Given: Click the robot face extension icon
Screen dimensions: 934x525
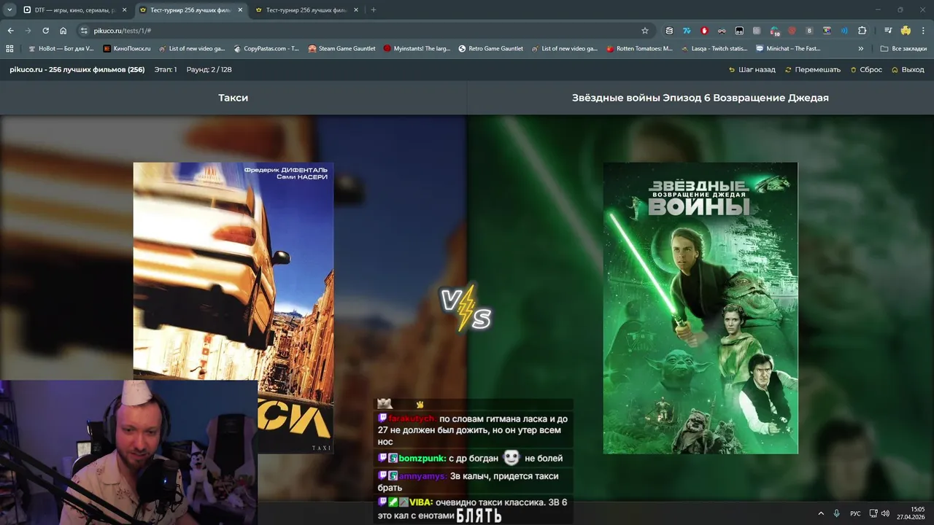Looking at the screenshot, I should (x=739, y=31).
